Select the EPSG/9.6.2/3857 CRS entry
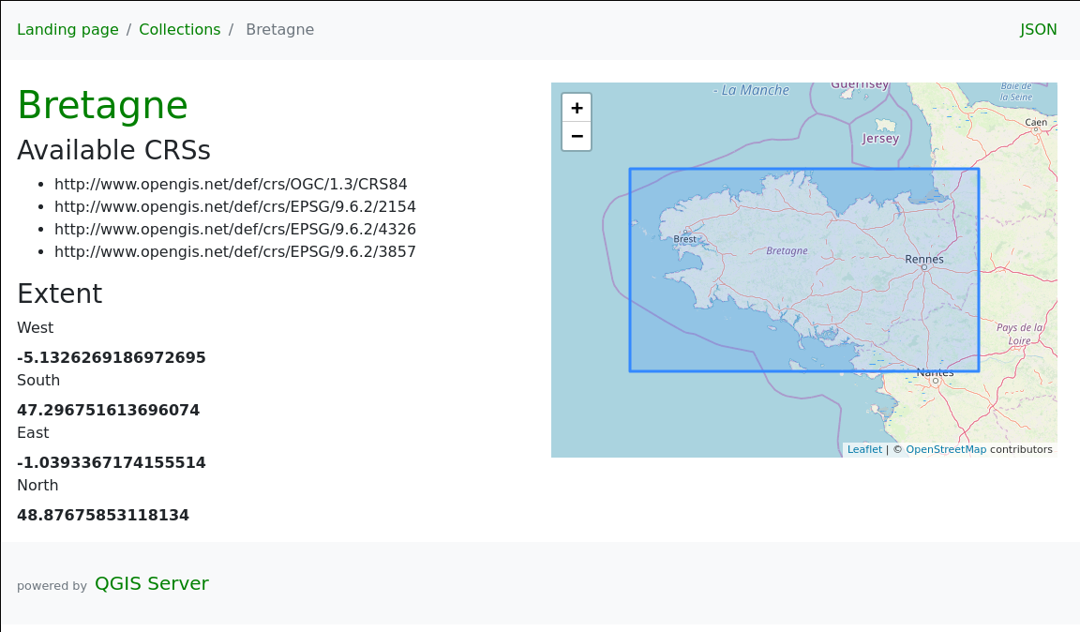This screenshot has height=632, width=1080. (x=235, y=251)
